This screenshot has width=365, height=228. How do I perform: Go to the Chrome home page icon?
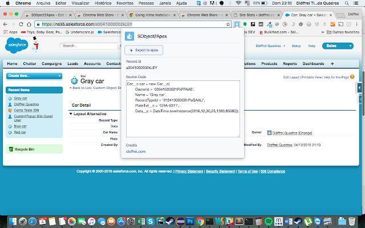coord(29,24)
